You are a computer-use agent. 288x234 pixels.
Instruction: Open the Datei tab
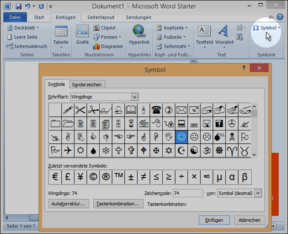15,17
